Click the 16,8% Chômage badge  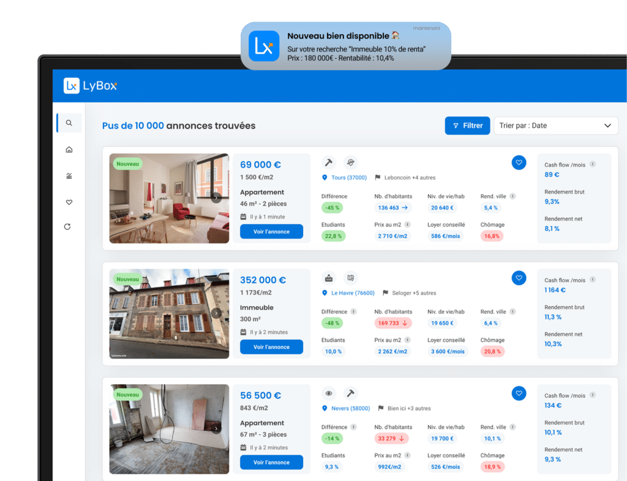point(492,236)
